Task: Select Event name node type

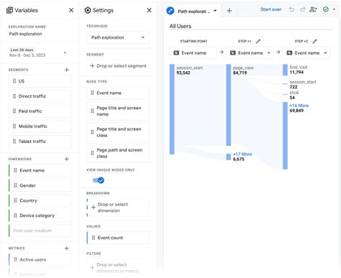Action: (118, 93)
